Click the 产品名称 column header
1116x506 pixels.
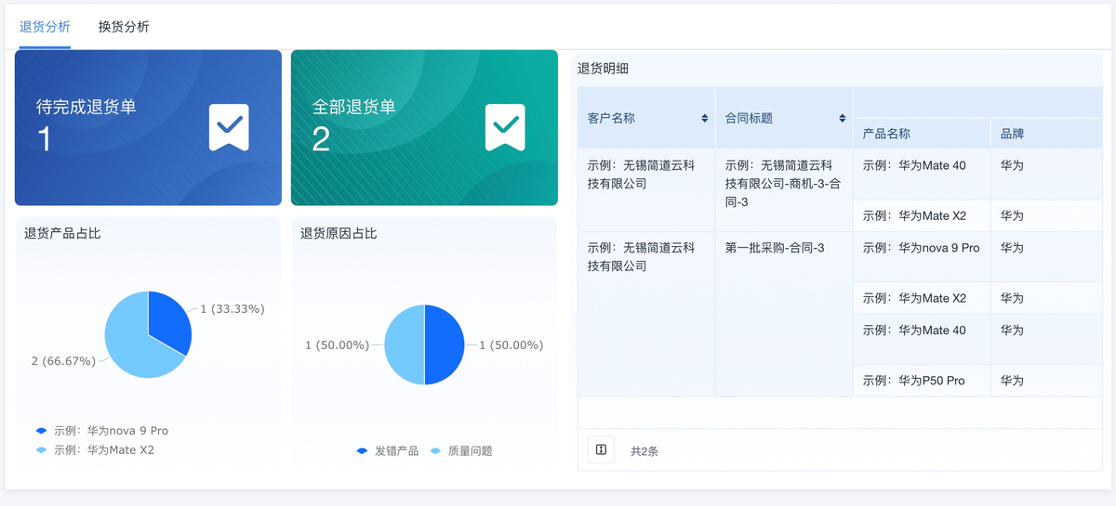pyautogui.click(x=886, y=134)
